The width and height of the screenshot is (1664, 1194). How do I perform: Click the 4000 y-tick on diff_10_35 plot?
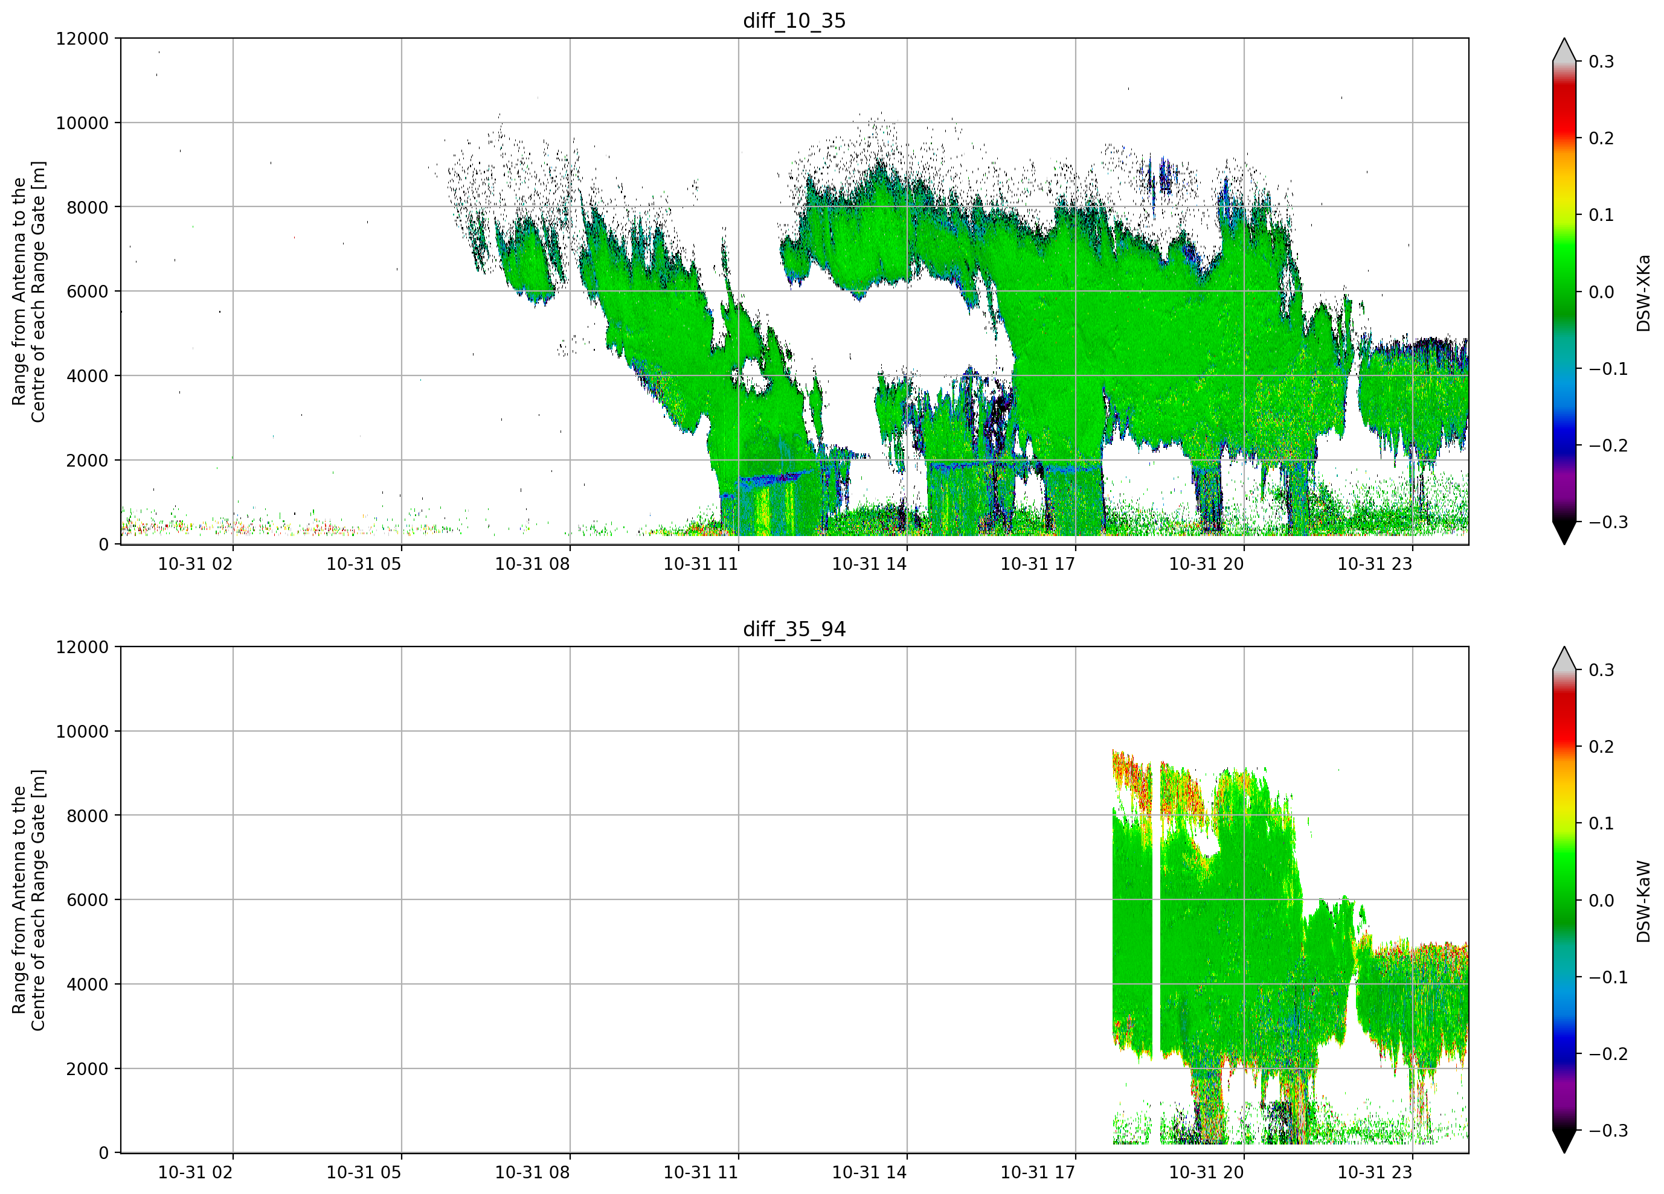88,376
